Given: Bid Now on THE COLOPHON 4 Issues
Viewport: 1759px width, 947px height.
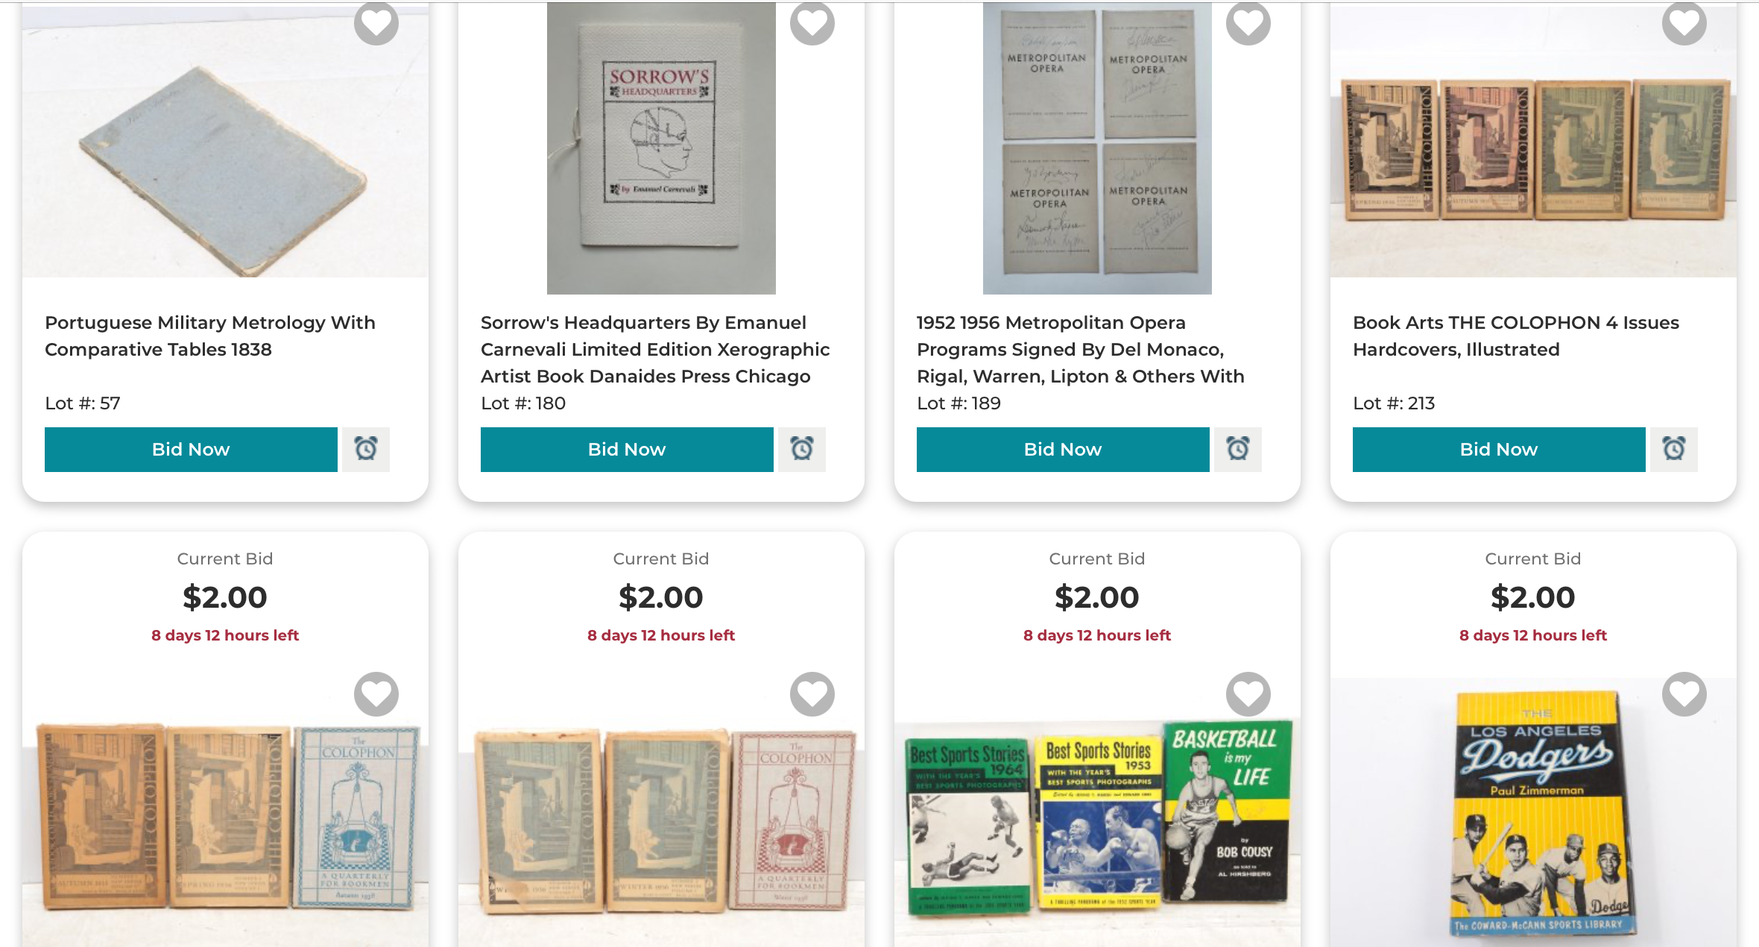Looking at the screenshot, I should click(1499, 450).
